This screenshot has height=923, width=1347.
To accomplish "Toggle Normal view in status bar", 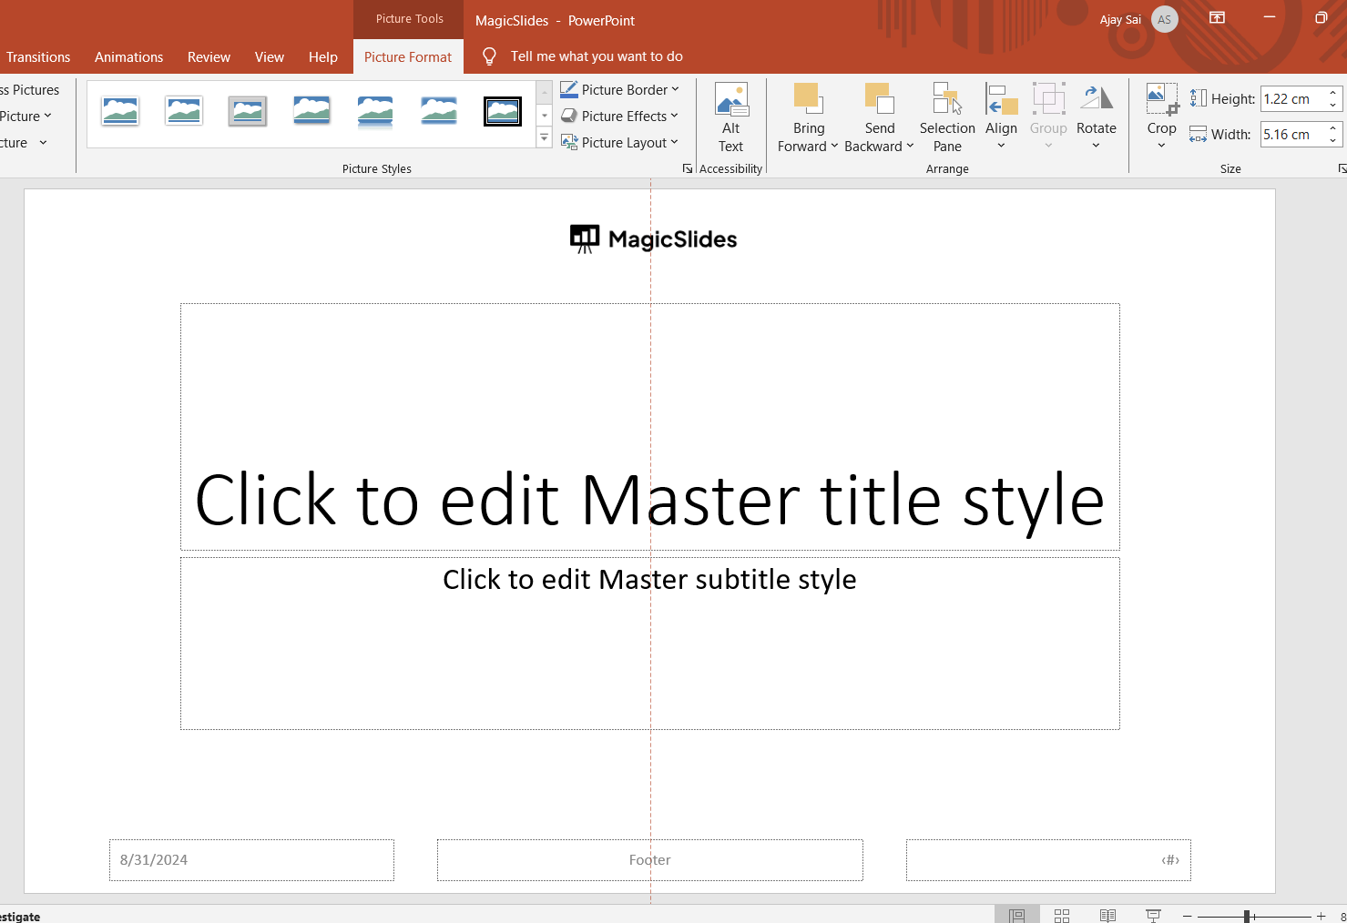I will (1016, 916).
